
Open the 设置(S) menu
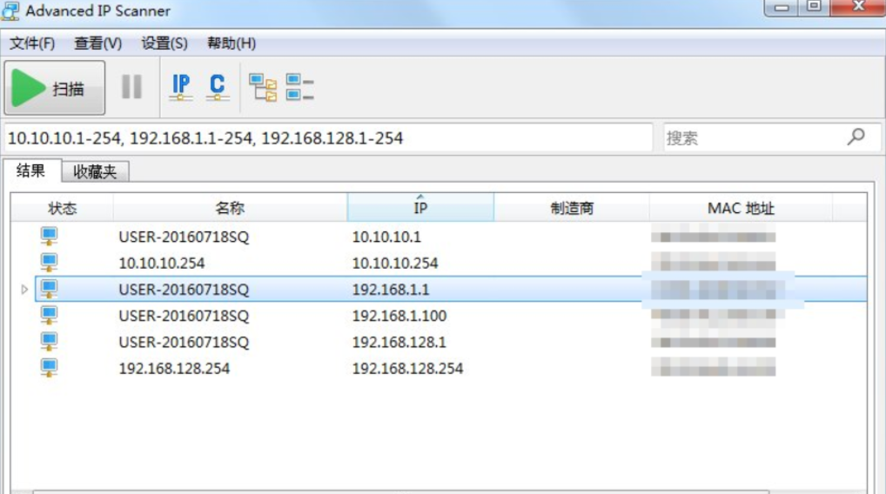tap(164, 43)
